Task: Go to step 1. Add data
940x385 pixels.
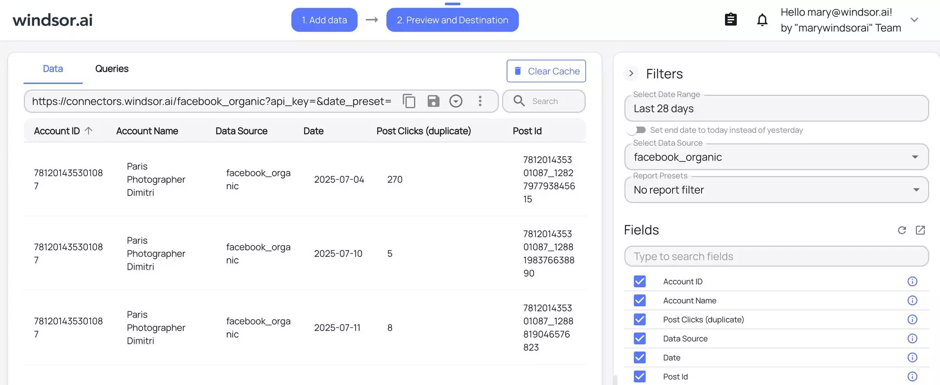Action: pos(324,20)
